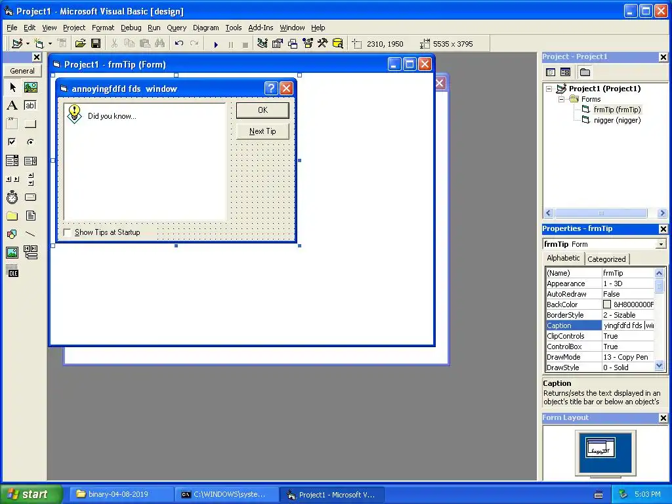Image resolution: width=672 pixels, height=504 pixels.
Task: Open the File menu
Action: [x=12, y=28]
